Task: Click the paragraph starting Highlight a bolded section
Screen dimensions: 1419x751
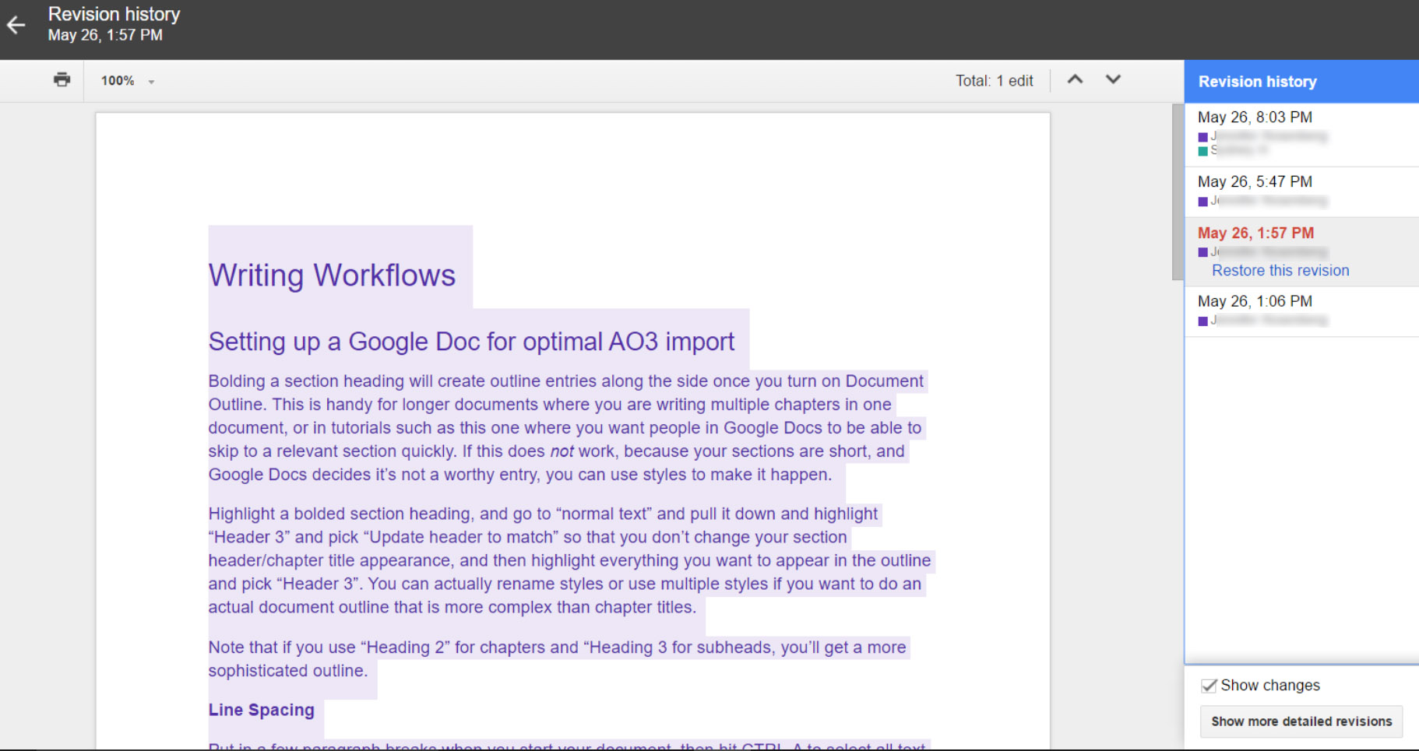Action: (570, 560)
